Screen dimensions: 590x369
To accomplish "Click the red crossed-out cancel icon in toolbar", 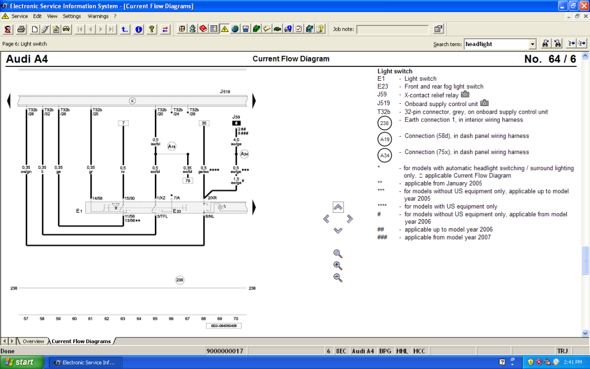I will [x=7, y=29].
